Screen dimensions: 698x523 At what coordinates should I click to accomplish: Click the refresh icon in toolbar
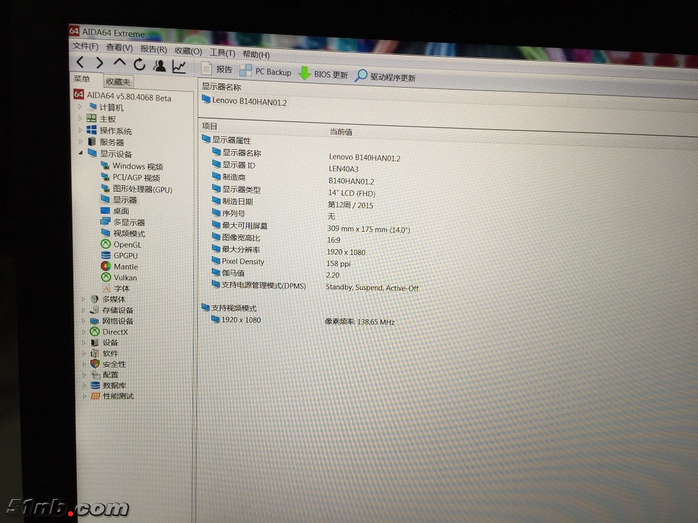click(139, 64)
